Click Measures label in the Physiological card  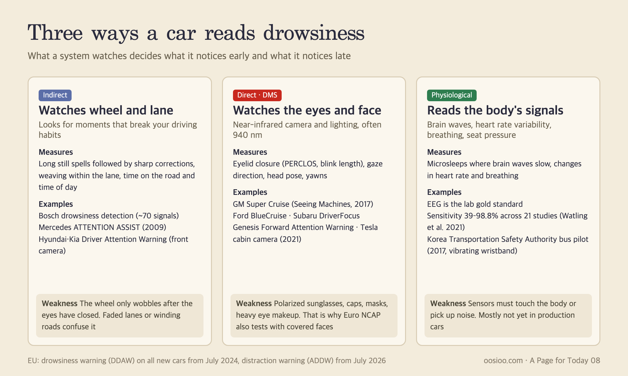point(444,152)
